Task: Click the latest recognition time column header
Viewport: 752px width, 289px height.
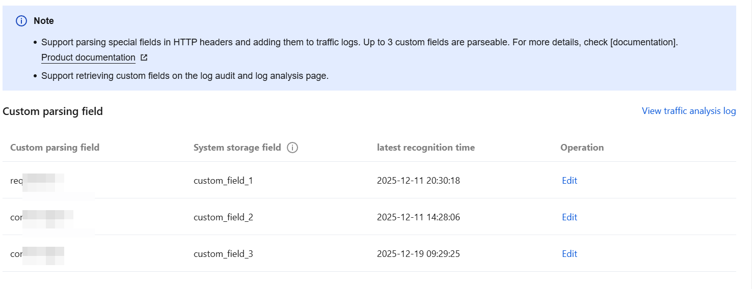Action: click(425, 148)
